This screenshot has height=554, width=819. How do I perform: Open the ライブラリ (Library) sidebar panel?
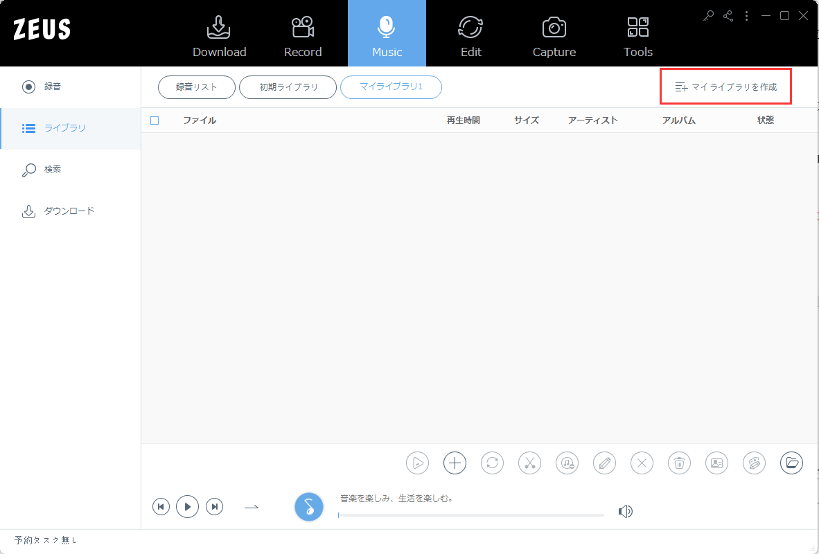pos(28,128)
